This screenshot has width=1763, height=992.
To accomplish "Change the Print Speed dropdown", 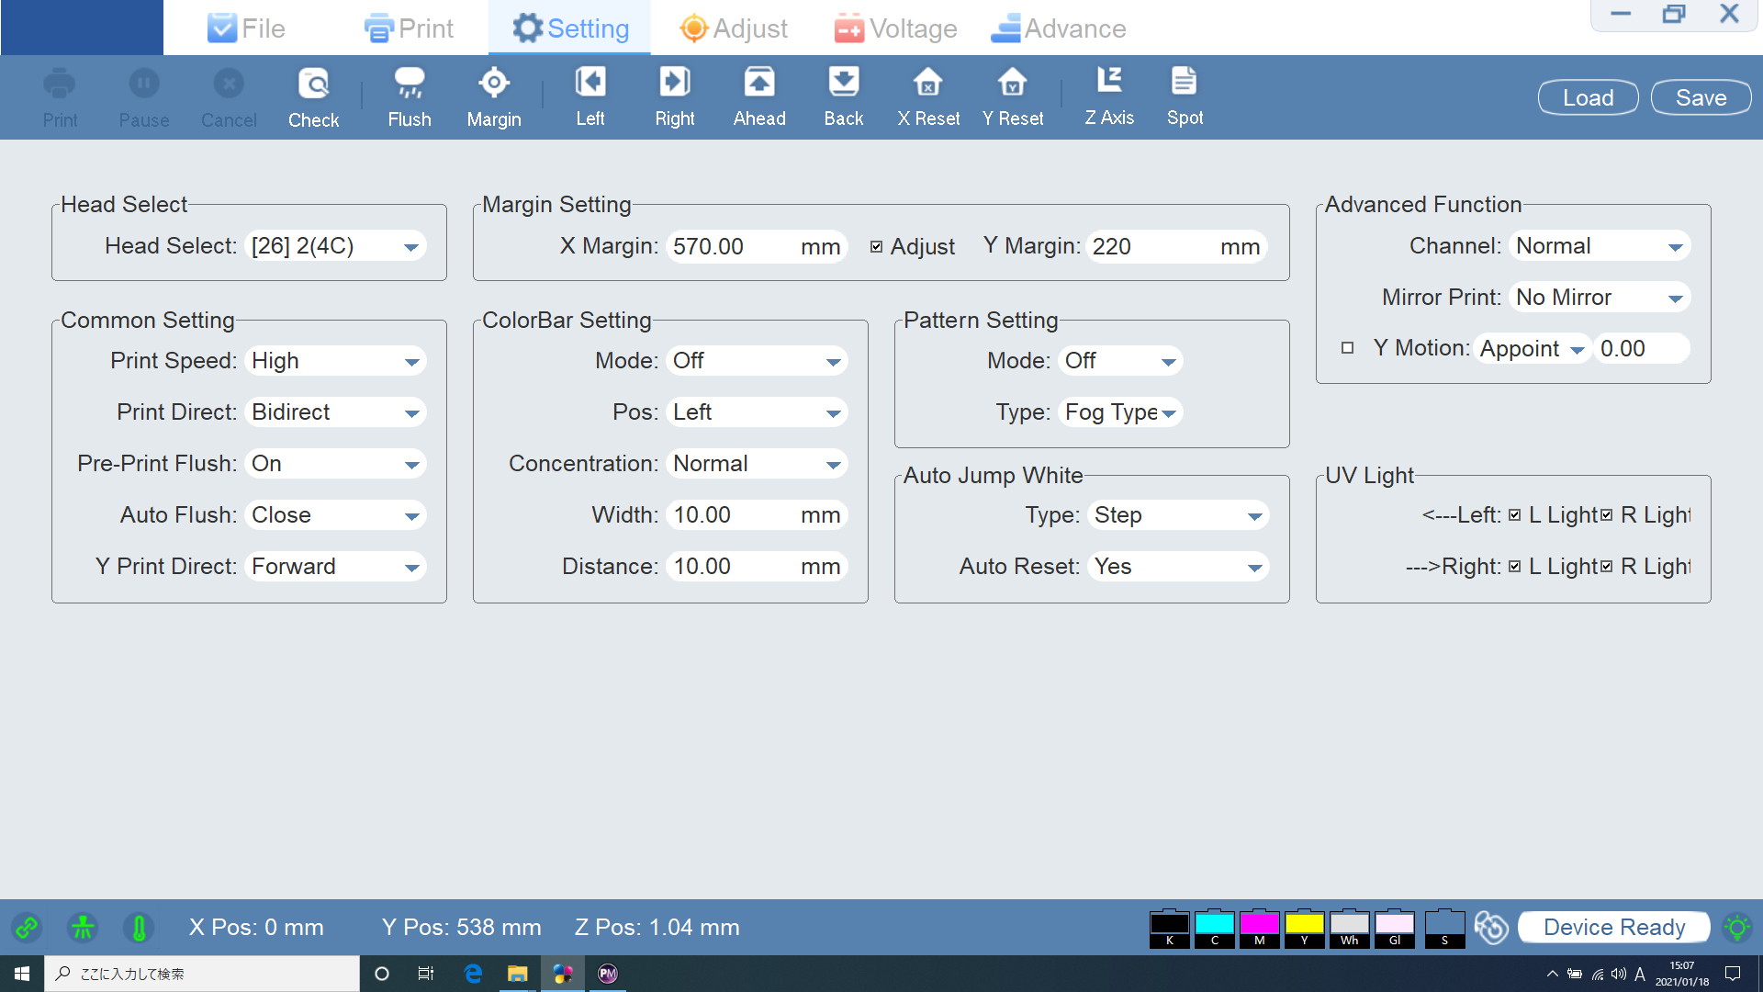I will [x=335, y=360].
